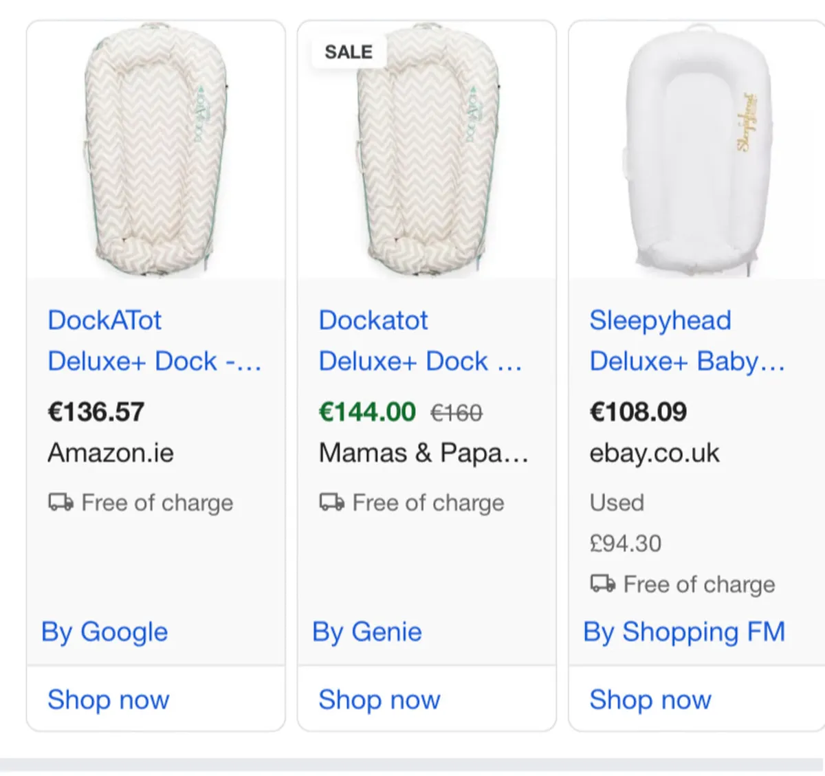Click delivery truck icon under Amazon.ie listing
Image resolution: width=825 pixels, height=776 pixels.
(x=60, y=502)
